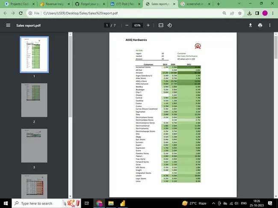Edit the current page number field
The width and height of the screenshot is (278, 208).
click(x=107, y=25)
